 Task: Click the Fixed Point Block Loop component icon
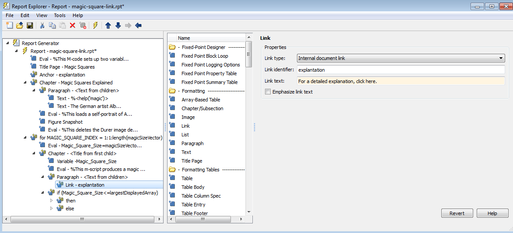[172, 56]
